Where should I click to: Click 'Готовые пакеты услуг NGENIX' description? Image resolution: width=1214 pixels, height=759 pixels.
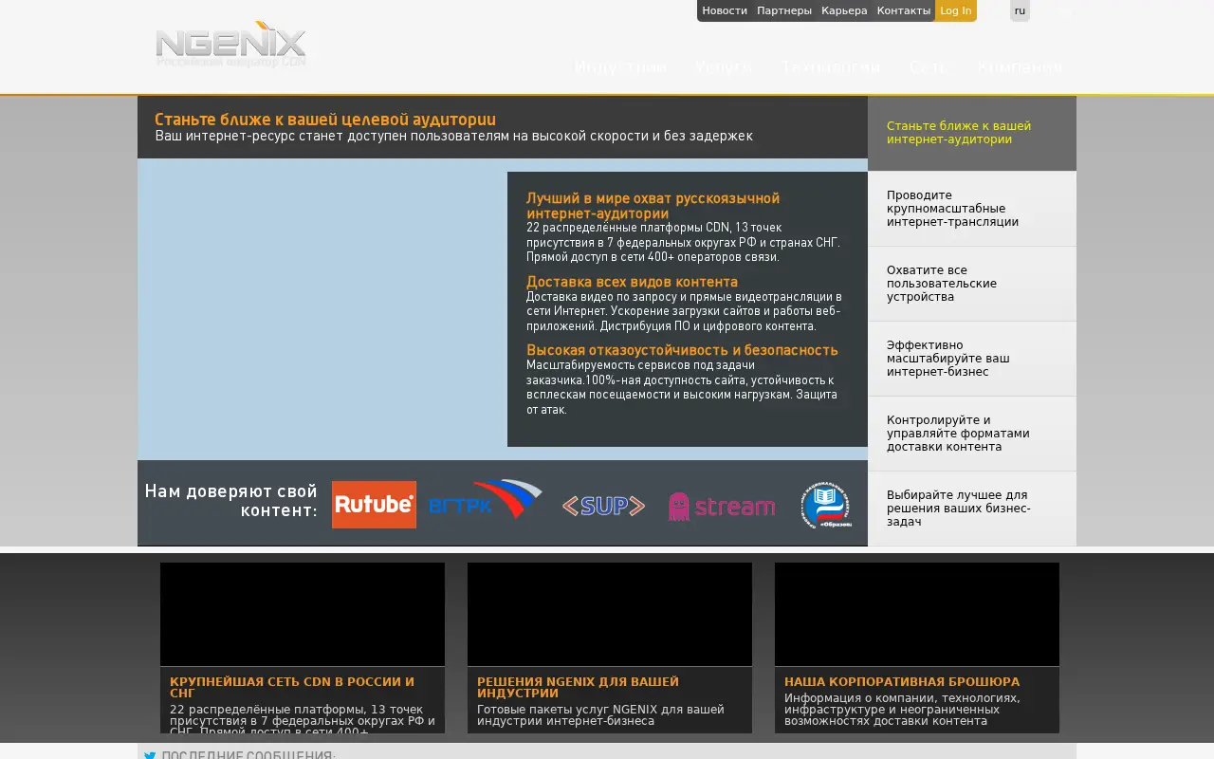600,715
